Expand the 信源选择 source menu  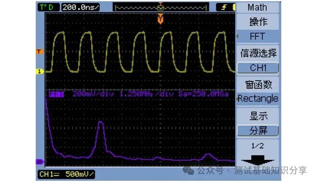258,53
